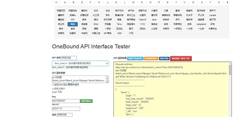Open the 淘宝海外 platform link
This screenshot has width=248, height=117.
131,24
